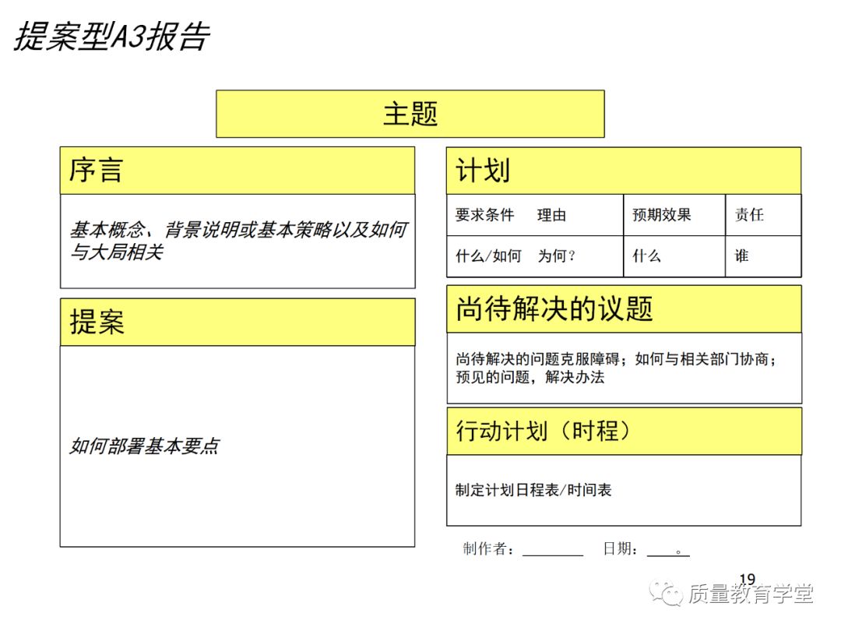Click the slide title 提案型A3报告

[x=112, y=37]
